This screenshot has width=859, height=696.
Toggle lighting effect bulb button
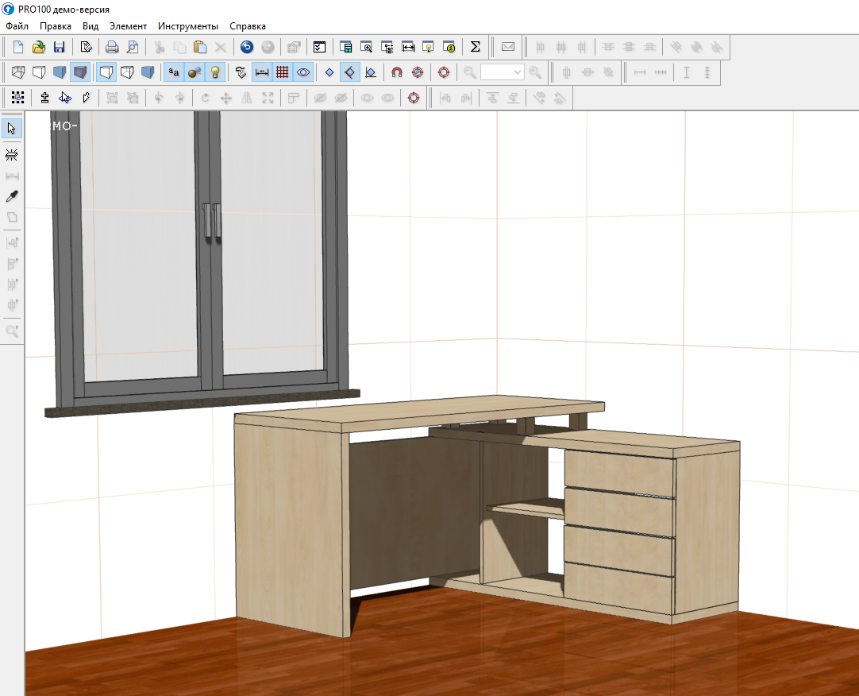click(x=215, y=72)
